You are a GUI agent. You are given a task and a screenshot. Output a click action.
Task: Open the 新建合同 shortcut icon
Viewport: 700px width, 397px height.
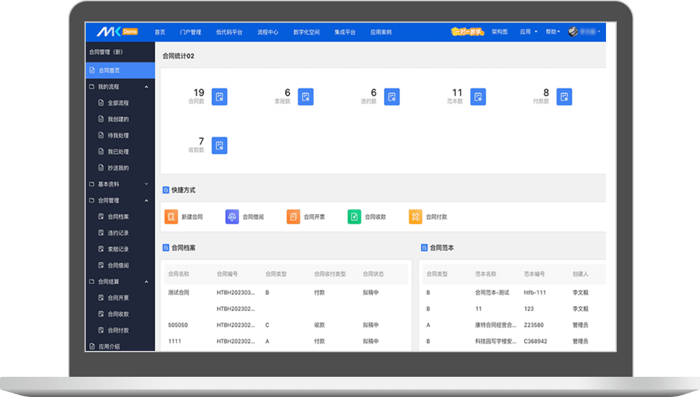point(171,216)
